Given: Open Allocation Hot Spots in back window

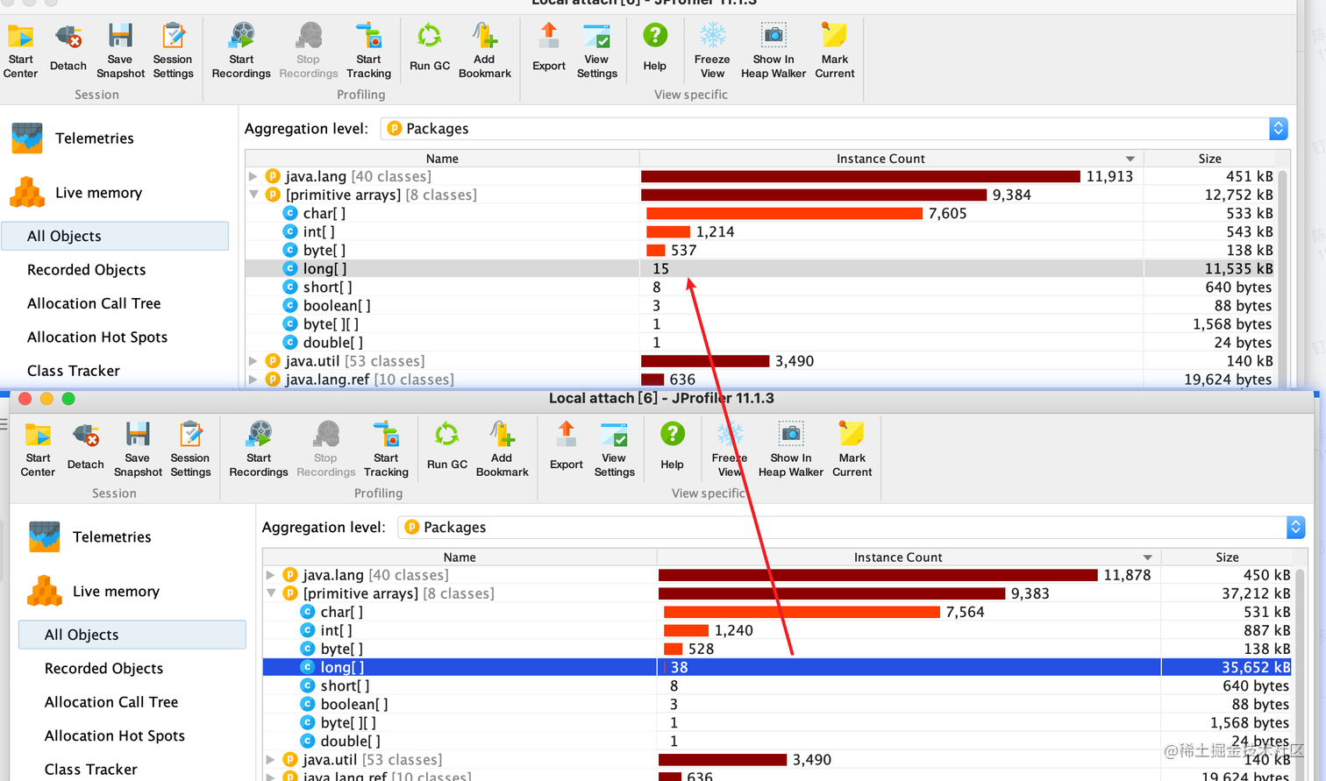Looking at the screenshot, I should [x=97, y=337].
